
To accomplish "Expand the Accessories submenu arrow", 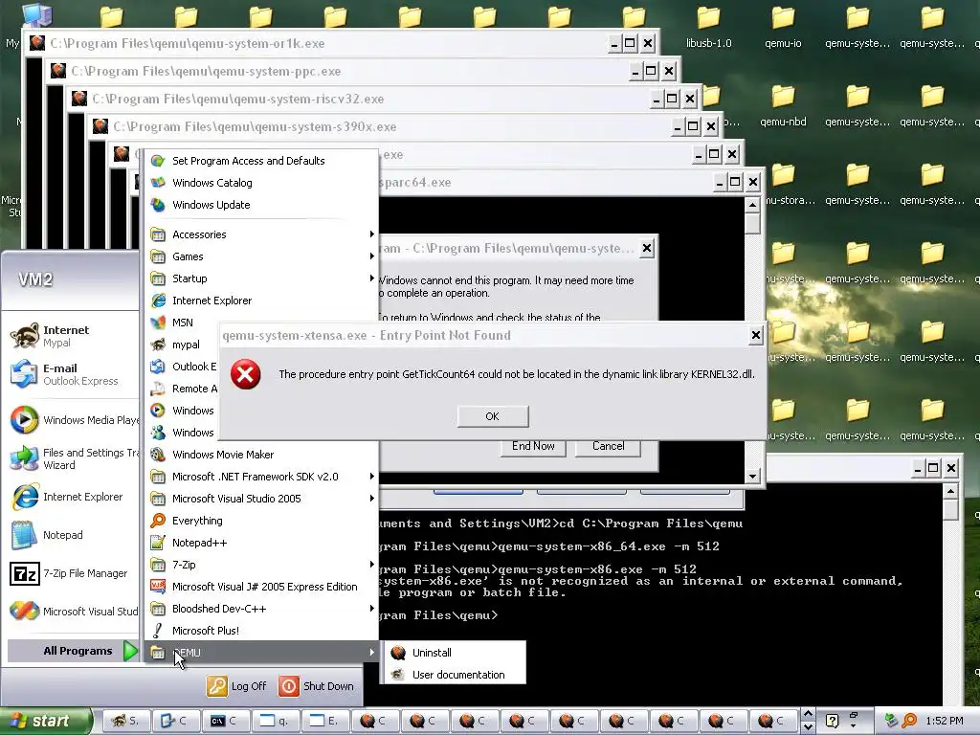I will (x=372, y=234).
